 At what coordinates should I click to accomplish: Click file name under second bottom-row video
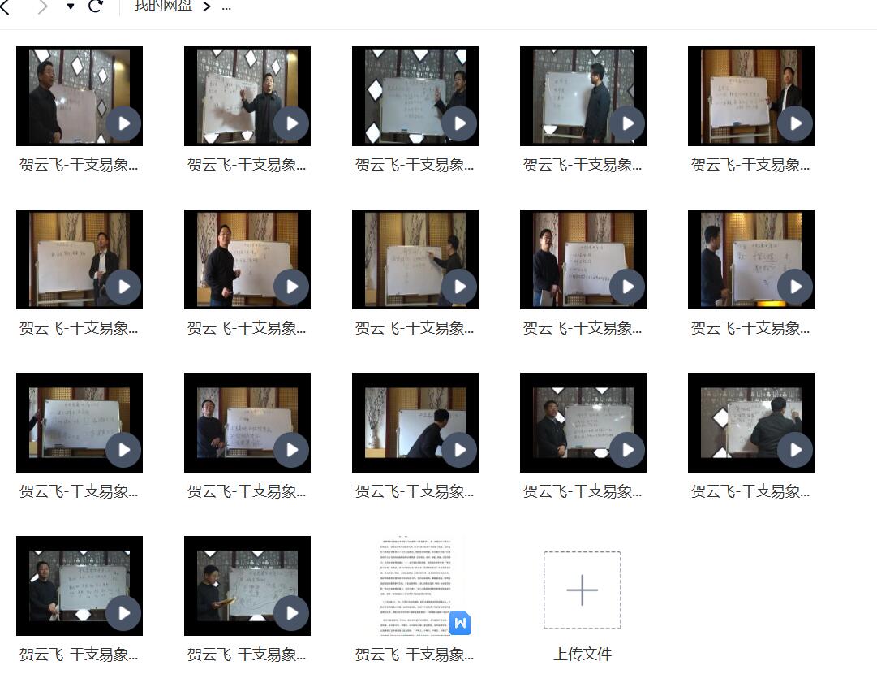[x=247, y=655]
